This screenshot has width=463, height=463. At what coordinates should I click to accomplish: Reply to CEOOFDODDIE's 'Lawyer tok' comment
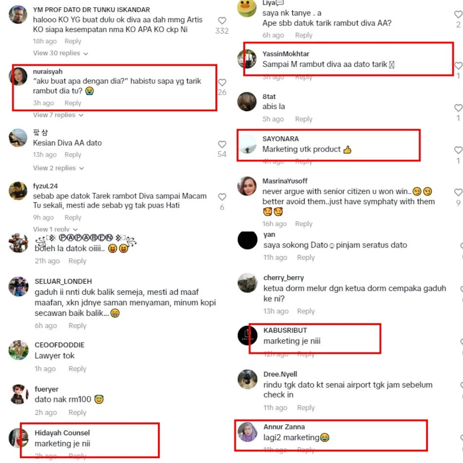coord(77,369)
